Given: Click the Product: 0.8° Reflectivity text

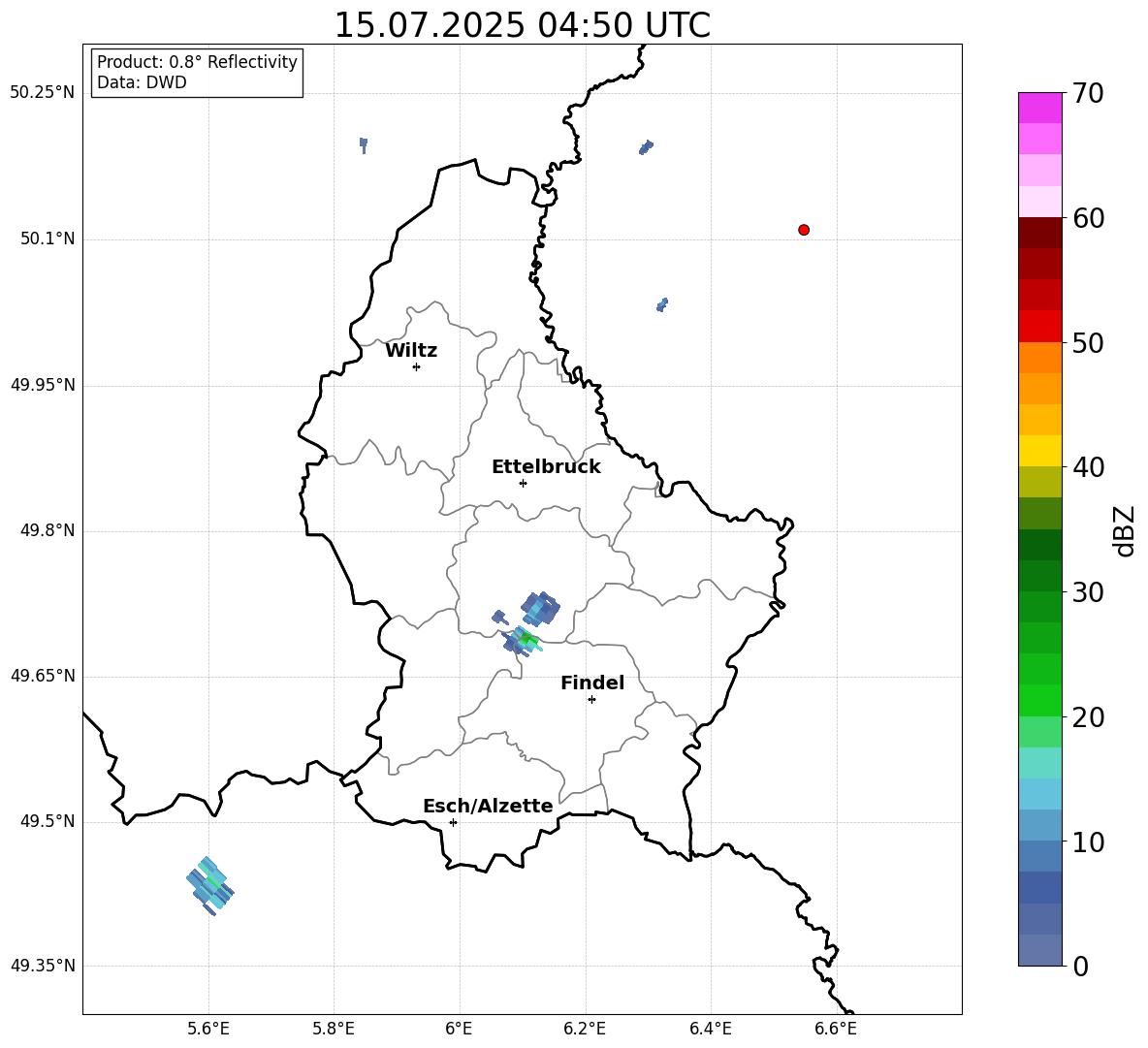Looking at the screenshot, I should (197, 62).
